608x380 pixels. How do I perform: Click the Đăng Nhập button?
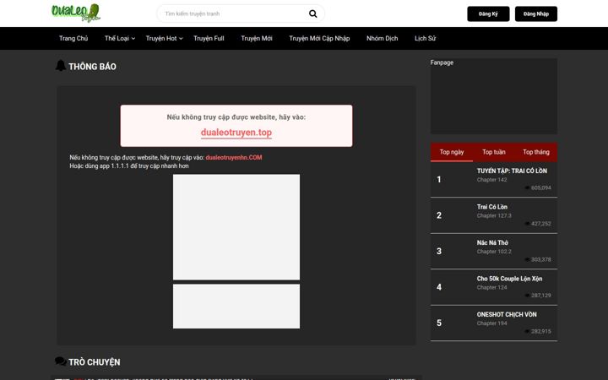click(x=536, y=14)
